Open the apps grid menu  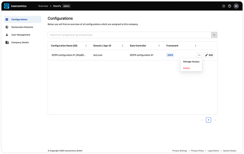pos(224,6)
